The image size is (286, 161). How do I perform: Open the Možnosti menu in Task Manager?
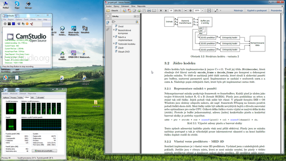[x=14, y=93]
